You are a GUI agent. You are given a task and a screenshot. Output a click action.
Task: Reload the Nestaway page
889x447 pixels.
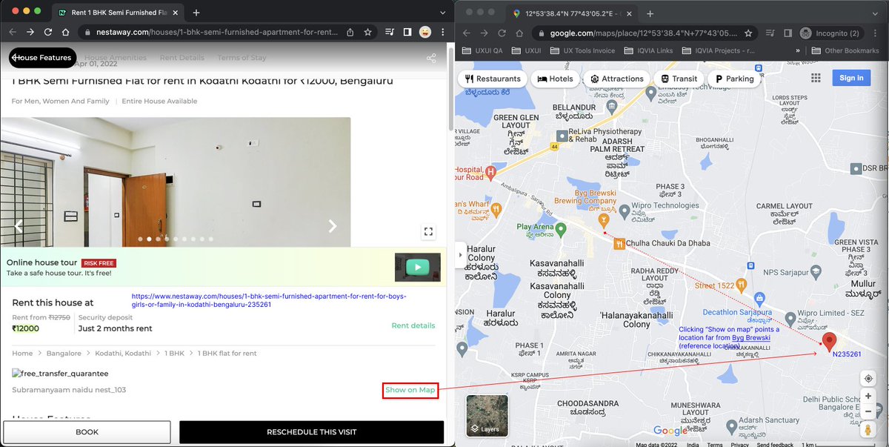tap(48, 33)
